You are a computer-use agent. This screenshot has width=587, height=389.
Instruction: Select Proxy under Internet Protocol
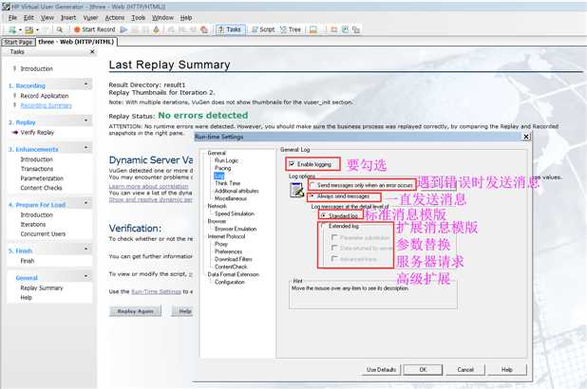[x=221, y=244]
